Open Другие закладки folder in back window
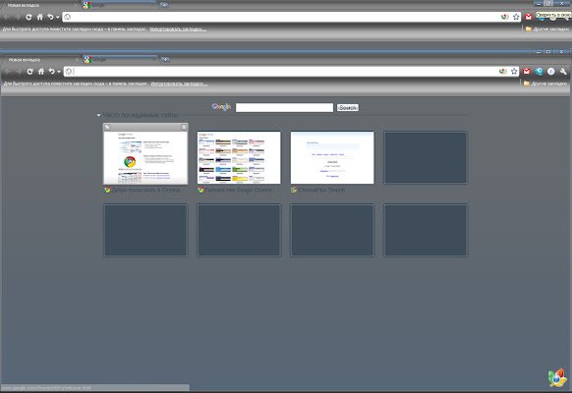Screen dimensions: 572x393 click(547, 28)
